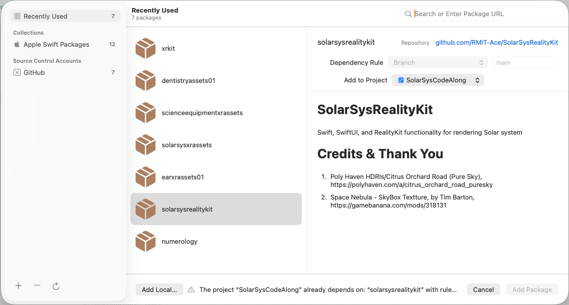
Task: Open the Dependency Rule Branch dropdown
Action: pos(437,63)
